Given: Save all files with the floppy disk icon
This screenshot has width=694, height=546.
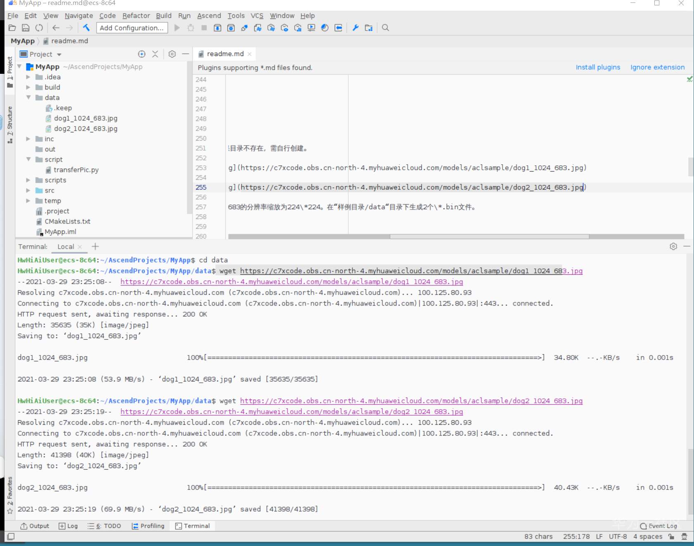Looking at the screenshot, I should tap(26, 28).
